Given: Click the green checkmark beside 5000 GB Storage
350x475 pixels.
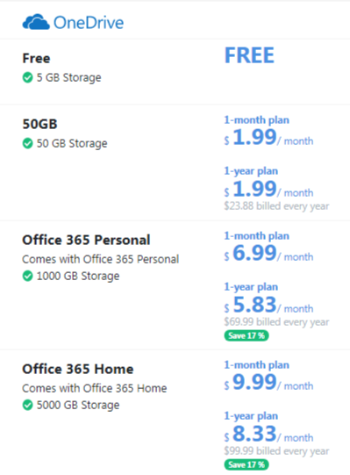Looking at the screenshot, I should coord(27,405).
